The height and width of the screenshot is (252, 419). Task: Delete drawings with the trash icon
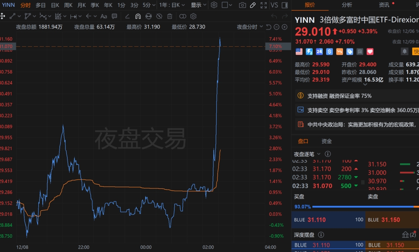click(170, 16)
